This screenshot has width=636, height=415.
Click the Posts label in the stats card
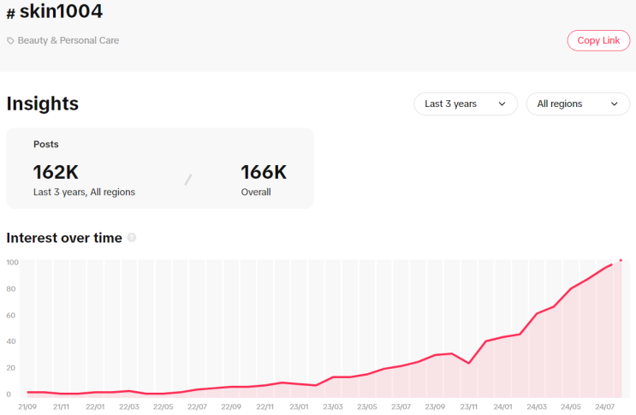[46, 145]
